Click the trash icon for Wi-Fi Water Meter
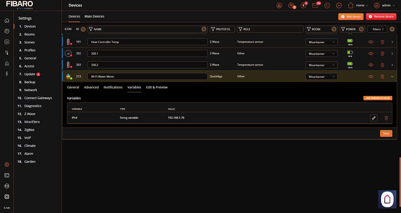This screenshot has width=401, height=213. point(382,77)
